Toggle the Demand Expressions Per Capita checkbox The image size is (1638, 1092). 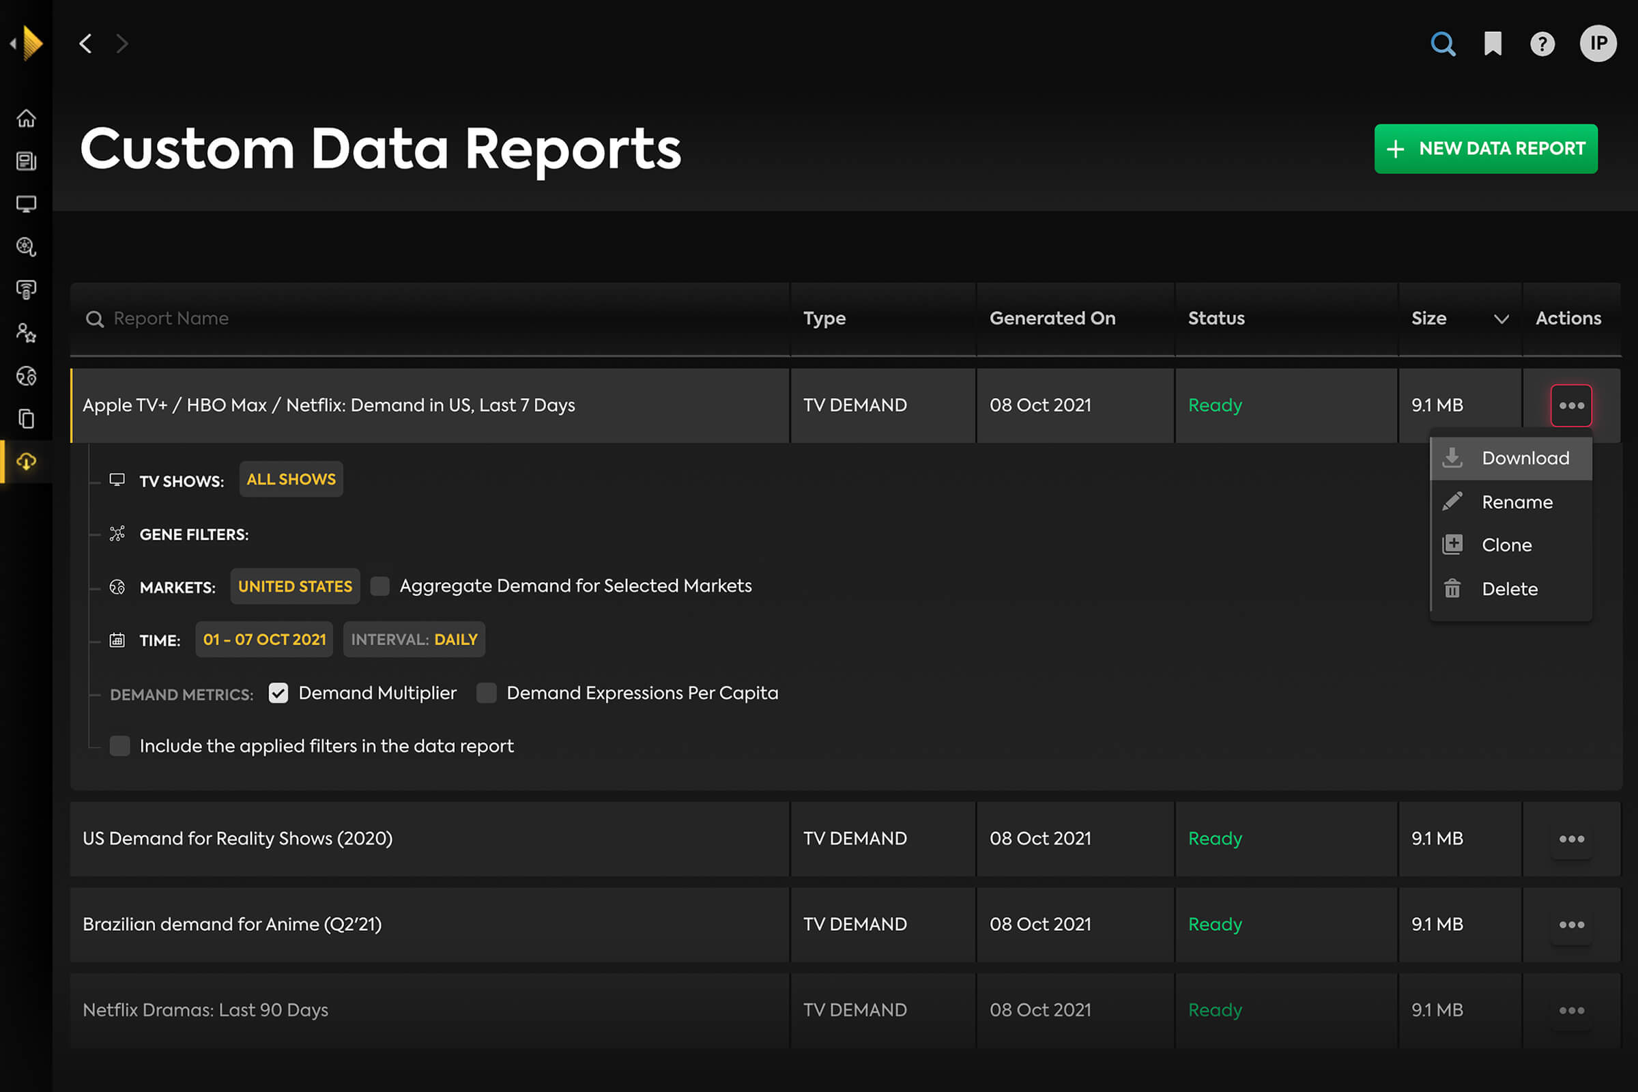tap(487, 692)
